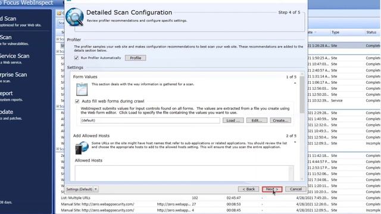This screenshot has height=214, width=381.
Task: Click the 02:45:47 duration cell
Action: 233,198
